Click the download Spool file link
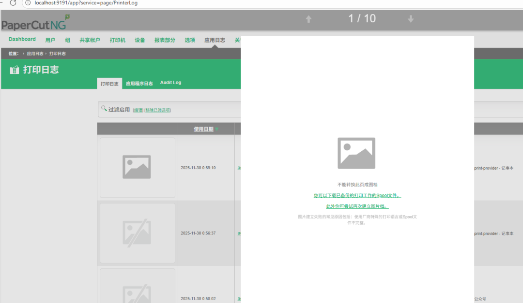The height and width of the screenshot is (303, 523). (x=357, y=196)
